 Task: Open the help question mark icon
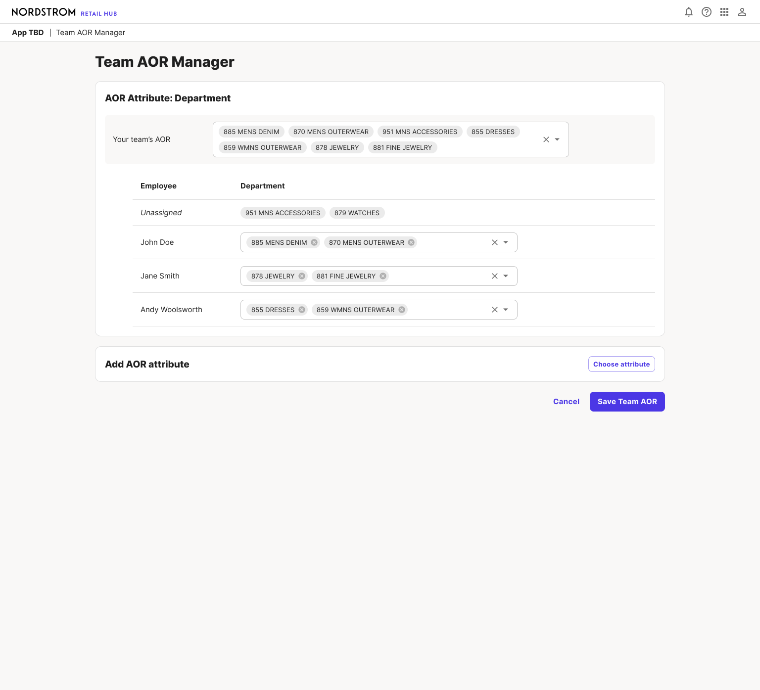click(707, 12)
